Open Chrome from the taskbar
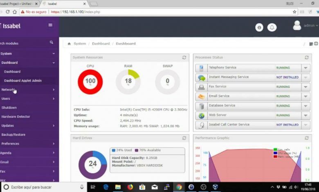This screenshot has height=192, width=319. 179,187
